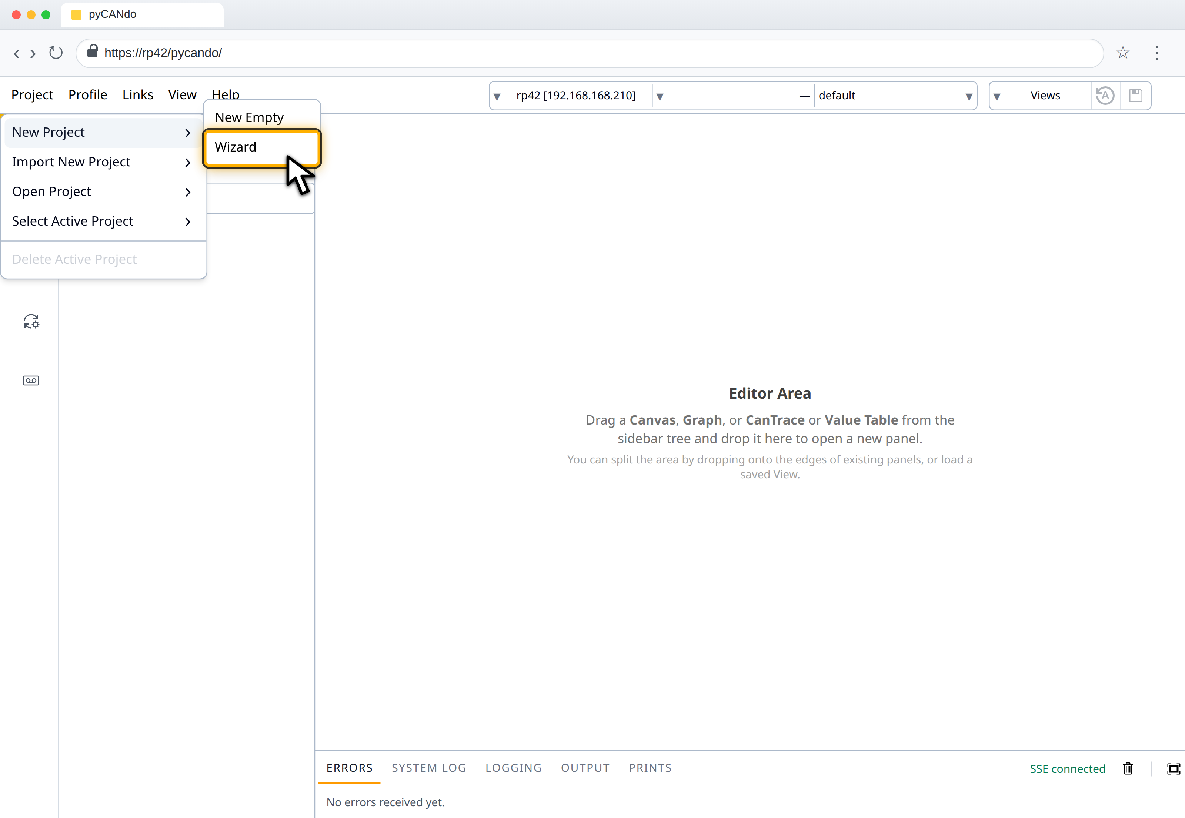Image resolution: width=1185 pixels, height=818 pixels.
Task: Choose Wizard from New Project submenu
Action: tap(262, 147)
